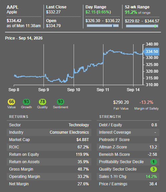Image resolution: width=166 pixels, height=192 pixels.
Task: Select the Price / Earnings row
Action: click(x=128, y=184)
